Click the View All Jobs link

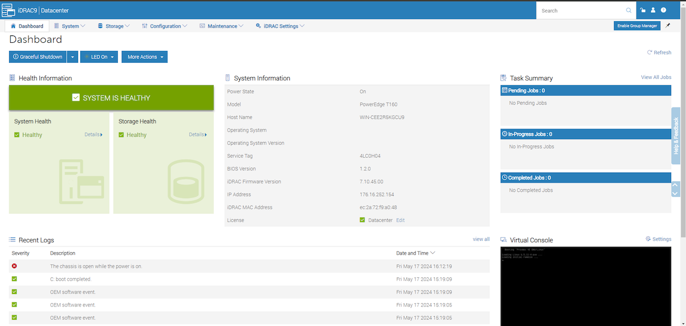pyautogui.click(x=656, y=77)
